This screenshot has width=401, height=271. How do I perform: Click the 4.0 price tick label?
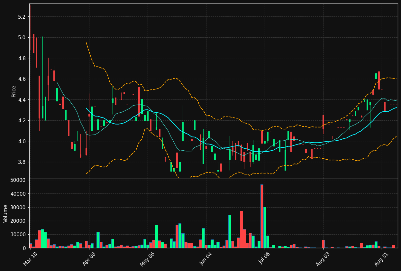point(22,141)
